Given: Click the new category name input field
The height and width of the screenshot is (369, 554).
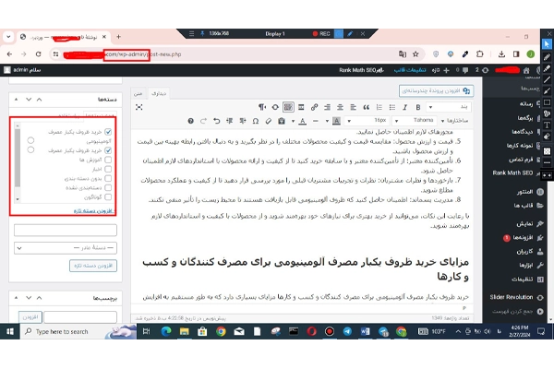Looking at the screenshot, I should tap(66, 231).
